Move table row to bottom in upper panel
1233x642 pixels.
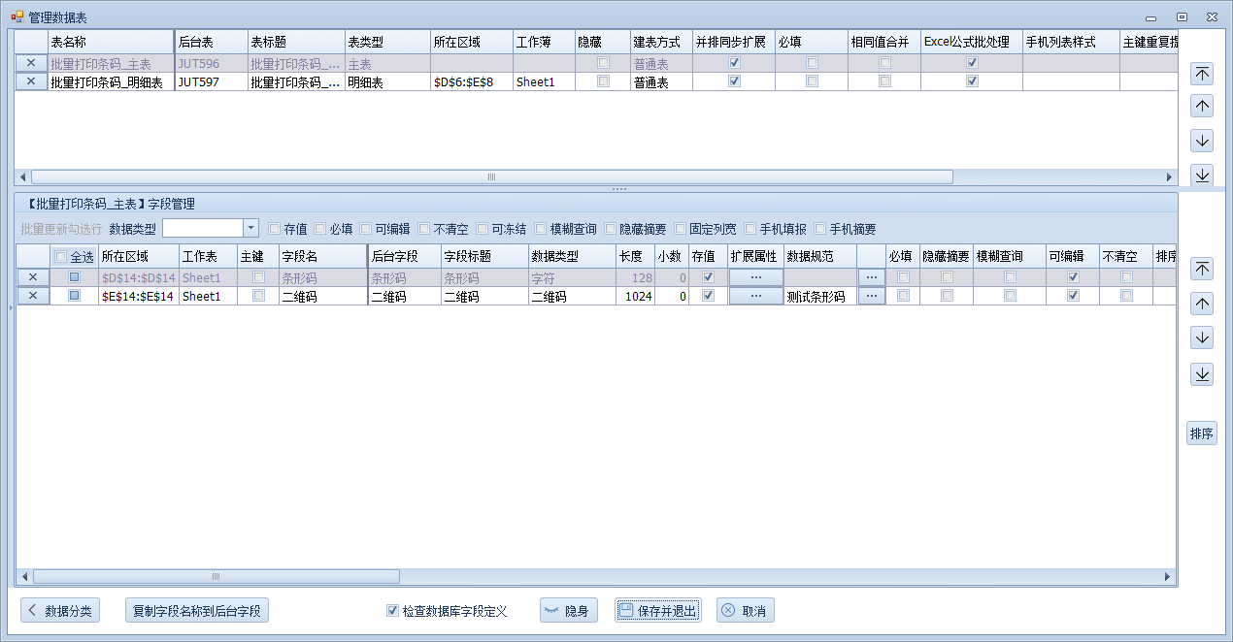tap(1202, 175)
